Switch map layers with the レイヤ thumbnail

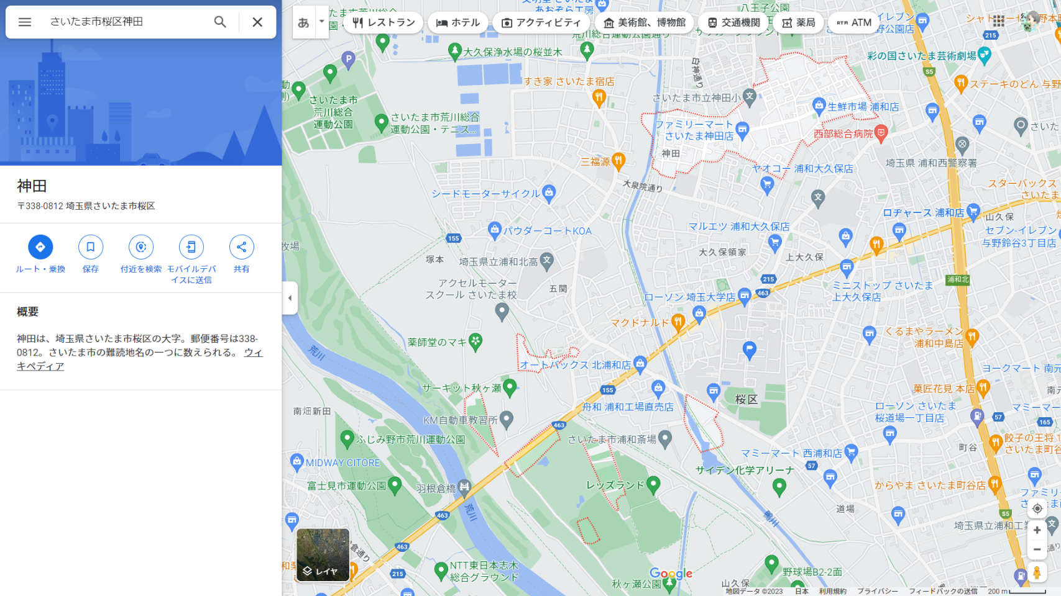(323, 555)
